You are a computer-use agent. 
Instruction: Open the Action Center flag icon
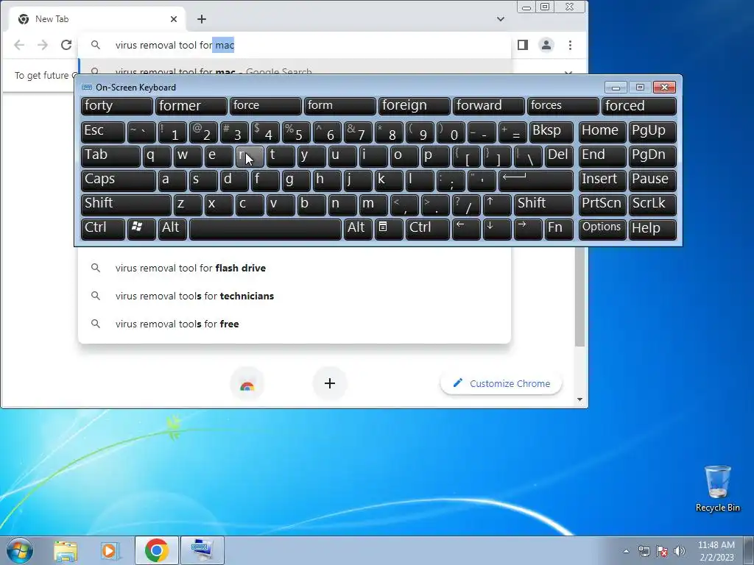click(x=662, y=551)
